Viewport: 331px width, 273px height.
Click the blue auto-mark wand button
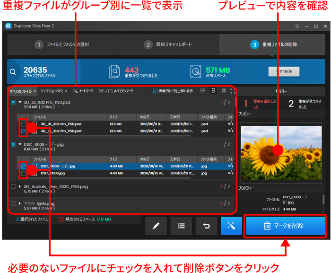tap(231, 226)
